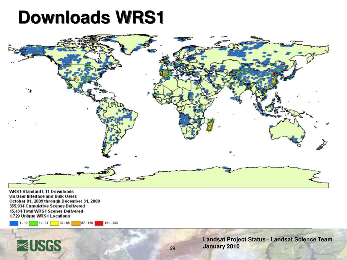Select the red 121 - 233 legend swatch
Viewport: 347px width, 260px height.
tap(99, 223)
